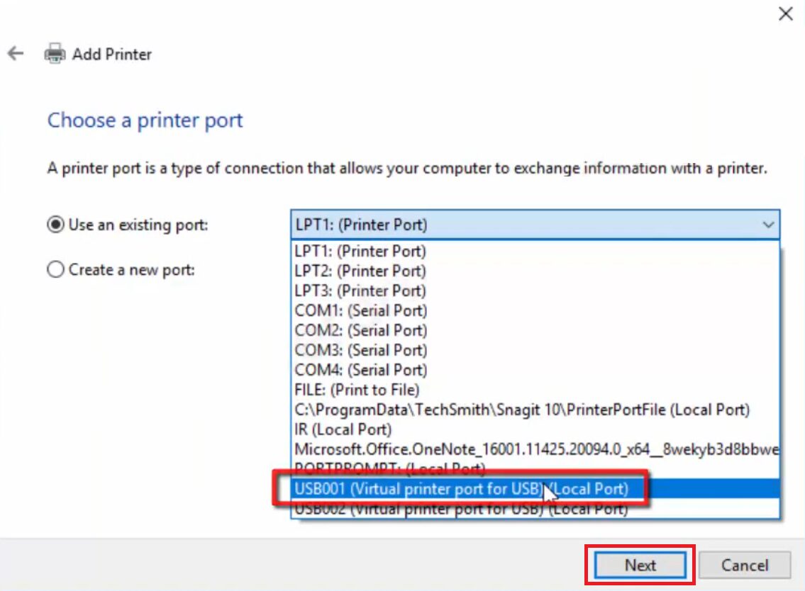Select the Create a new port option
Viewport: 805px width, 591px height.
point(55,269)
